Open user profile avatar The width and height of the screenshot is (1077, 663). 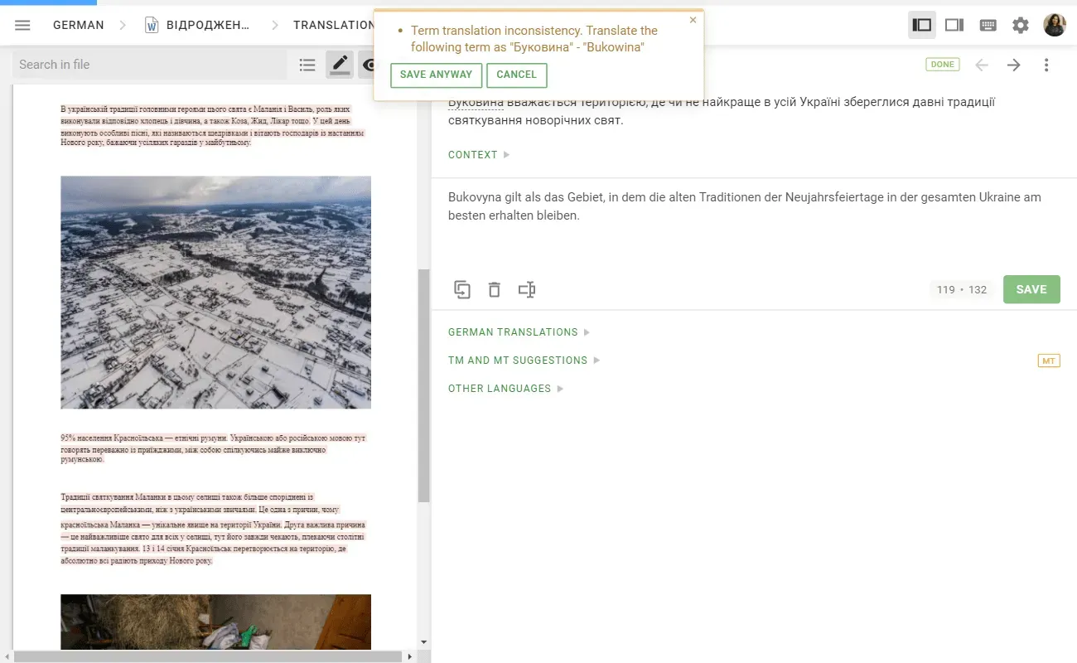[1055, 25]
